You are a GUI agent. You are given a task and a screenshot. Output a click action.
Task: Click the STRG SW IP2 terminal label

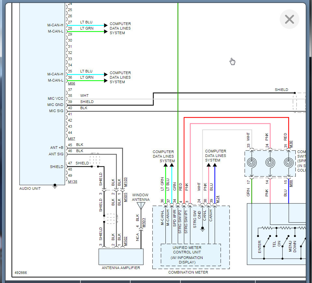[x=180, y=222]
